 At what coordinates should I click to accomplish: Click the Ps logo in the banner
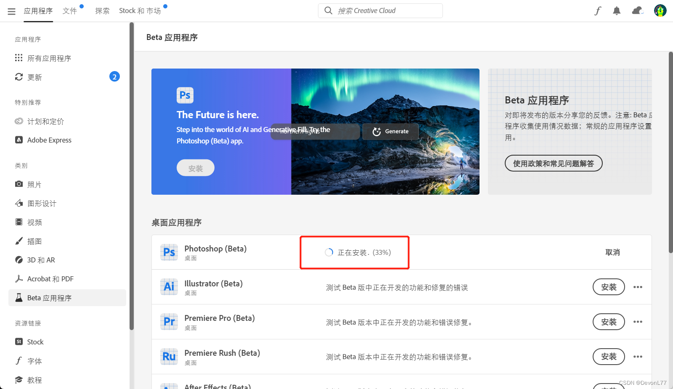click(x=185, y=95)
